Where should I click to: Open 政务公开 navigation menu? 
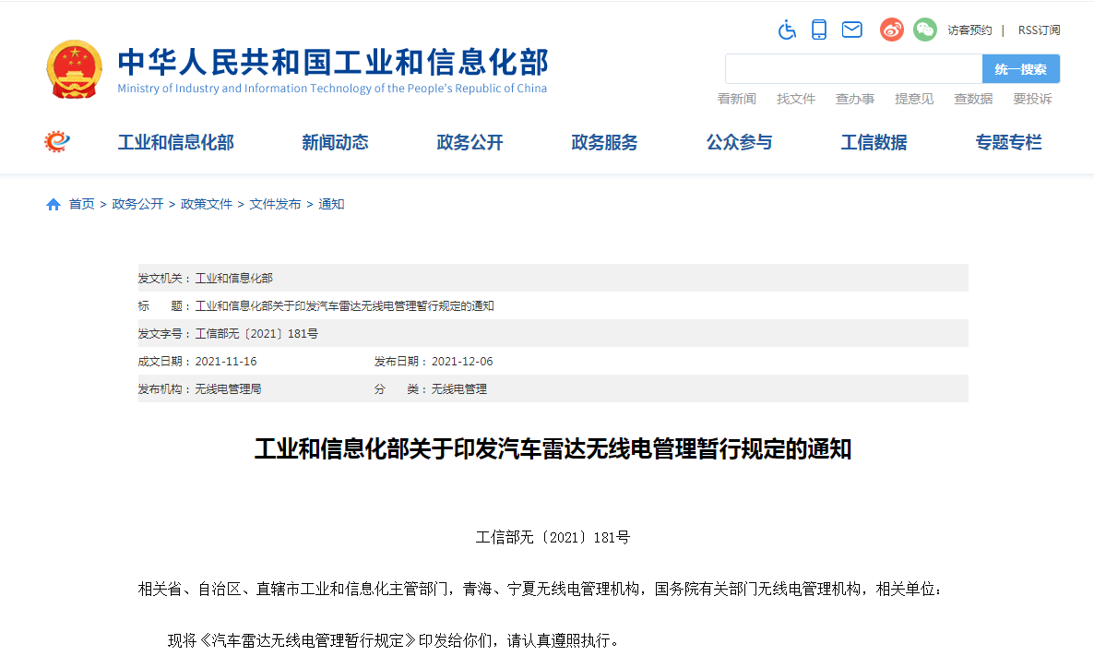pos(470,142)
